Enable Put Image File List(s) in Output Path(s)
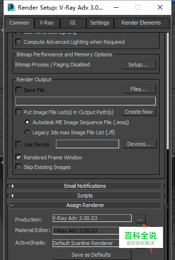The height and width of the screenshot is (260, 175). [18, 112]
